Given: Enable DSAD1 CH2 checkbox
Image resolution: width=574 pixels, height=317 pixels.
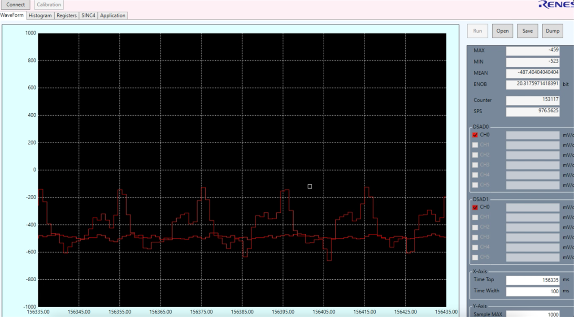Looking at the screenshot, I should coord(475,227).
